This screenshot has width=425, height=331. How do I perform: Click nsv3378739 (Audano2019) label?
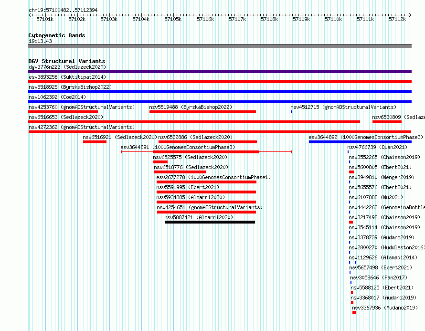tap(382, 237)
